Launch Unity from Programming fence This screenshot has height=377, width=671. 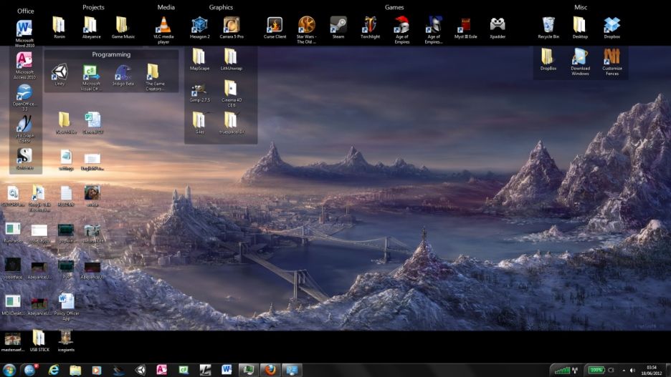coord(60,75)
